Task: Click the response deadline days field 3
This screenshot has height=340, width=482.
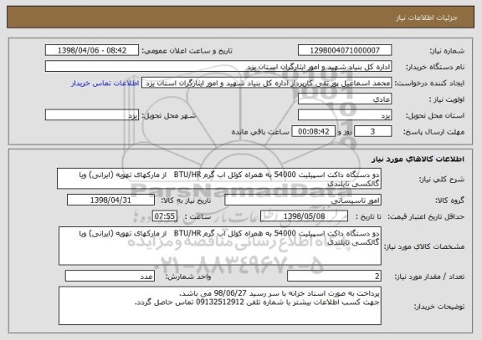Action: tap(373, 132)
